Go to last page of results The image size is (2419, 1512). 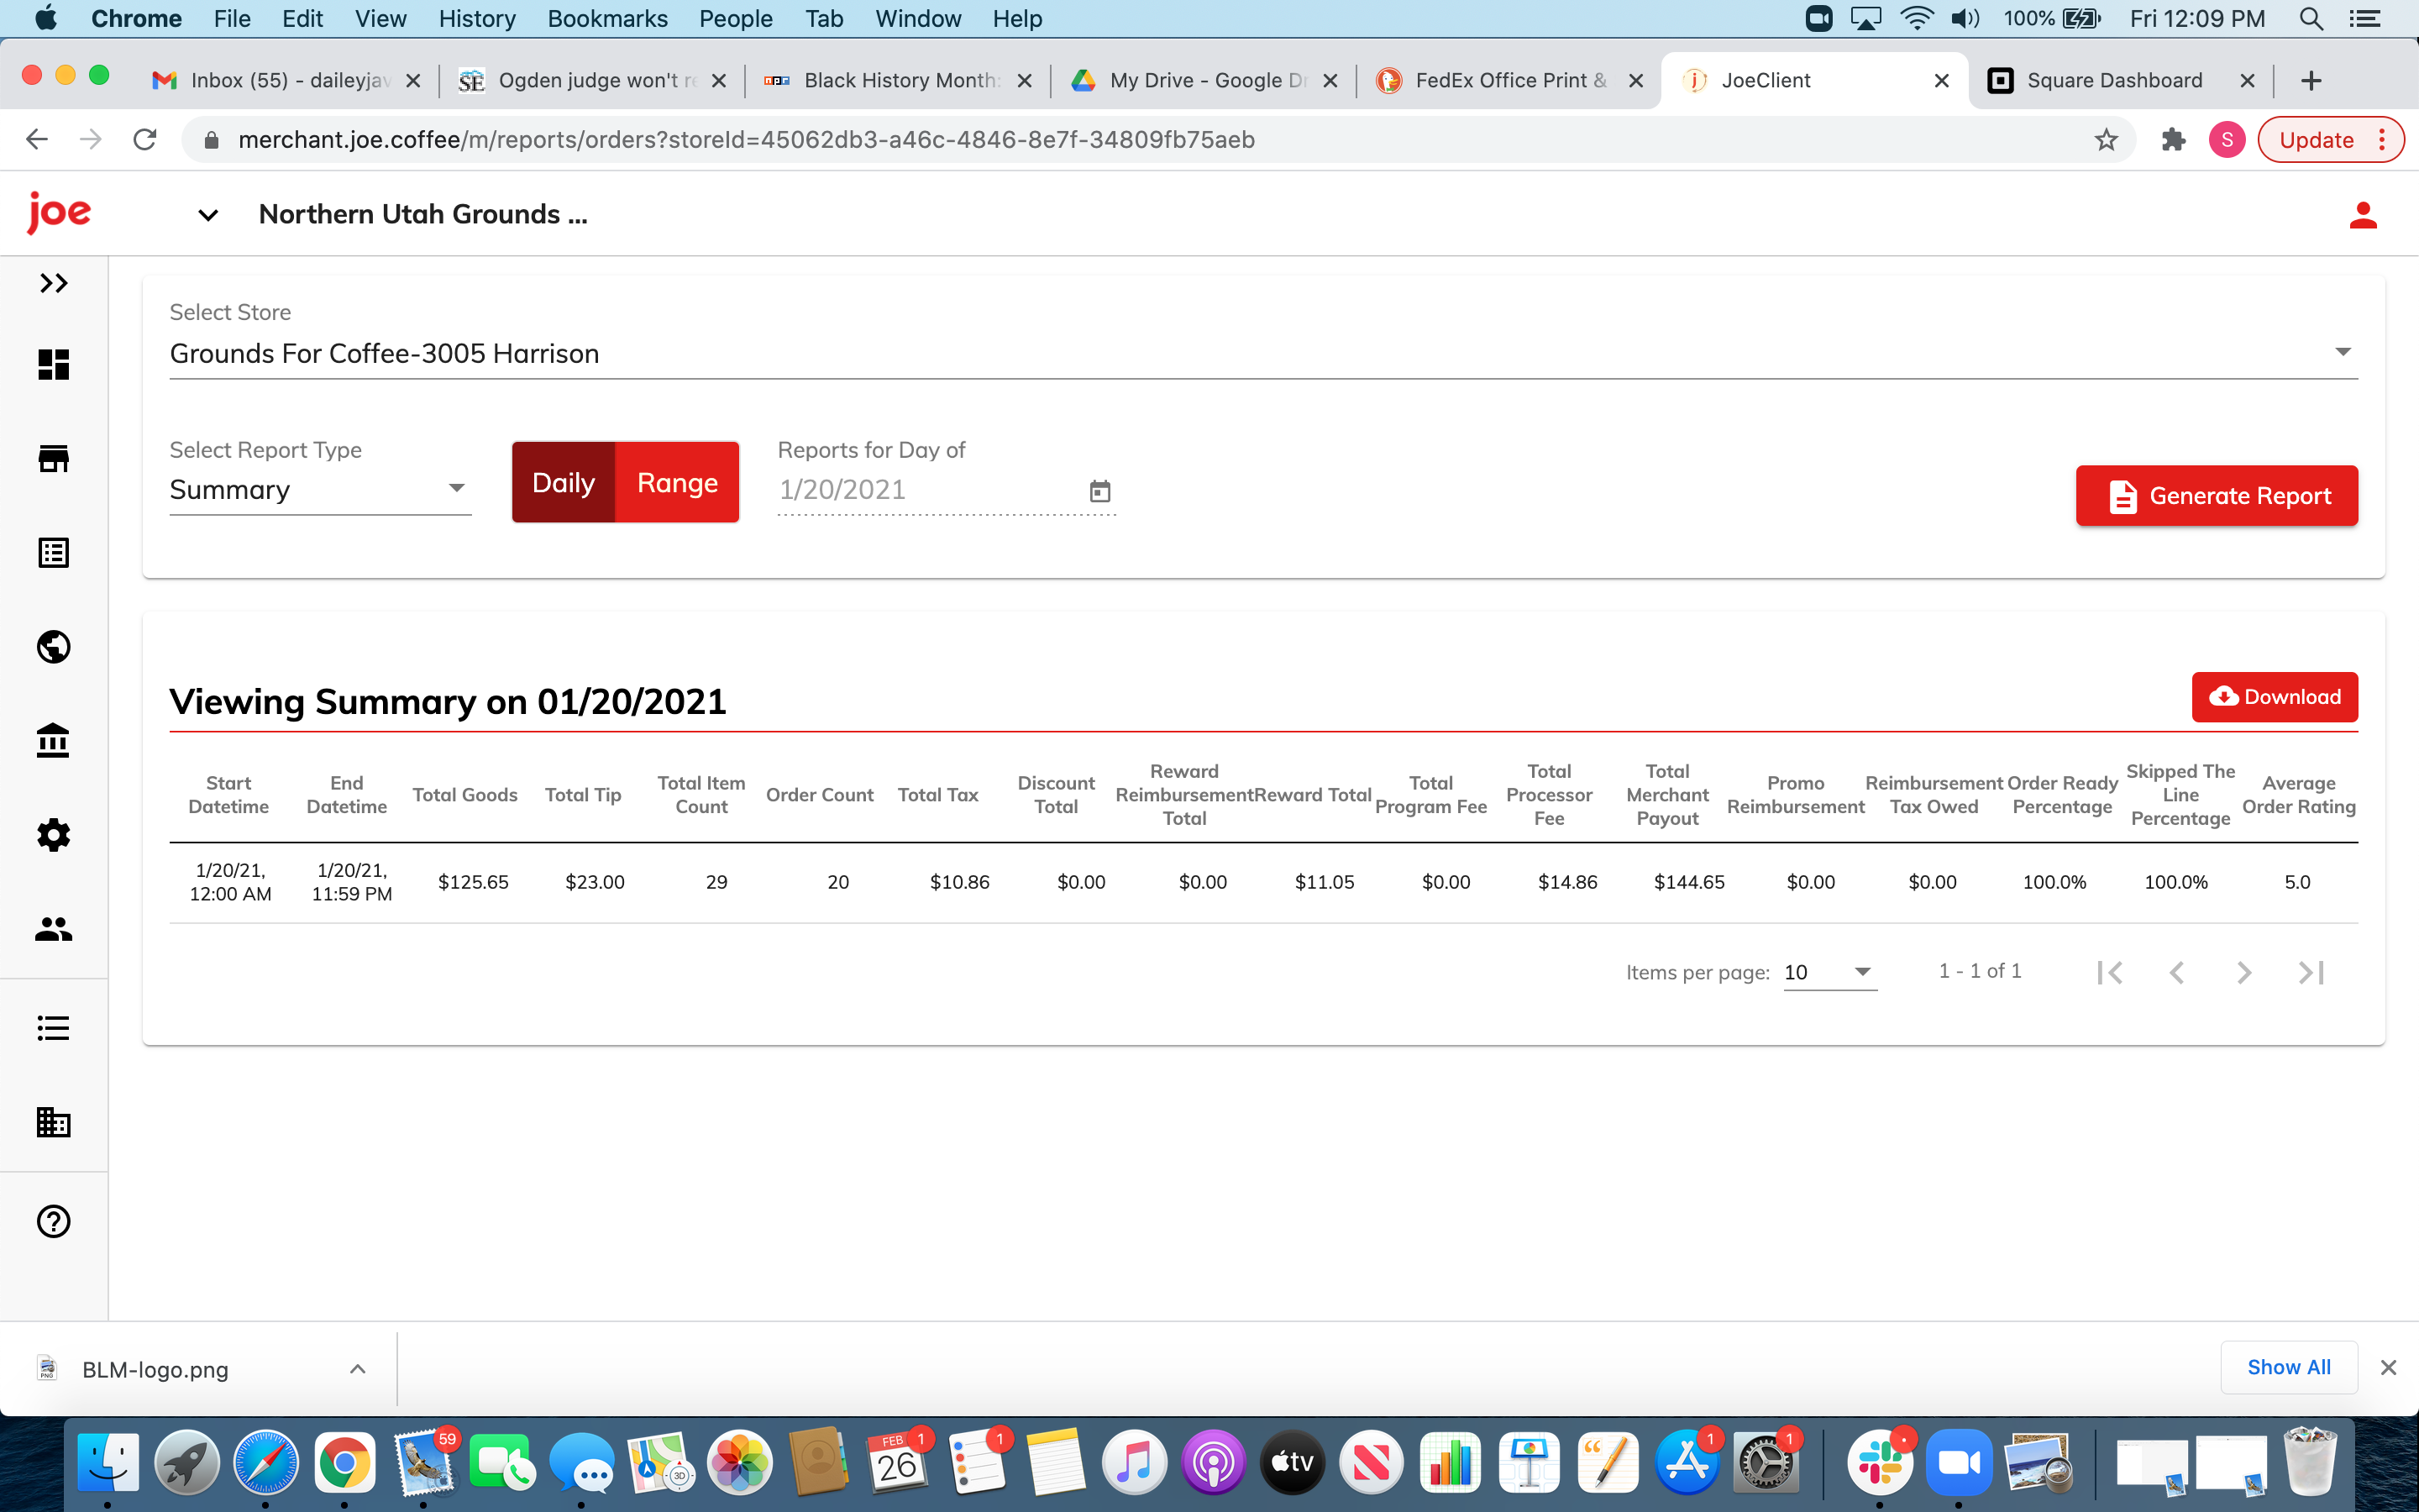pyautogui.click(x=2311, y=972)
